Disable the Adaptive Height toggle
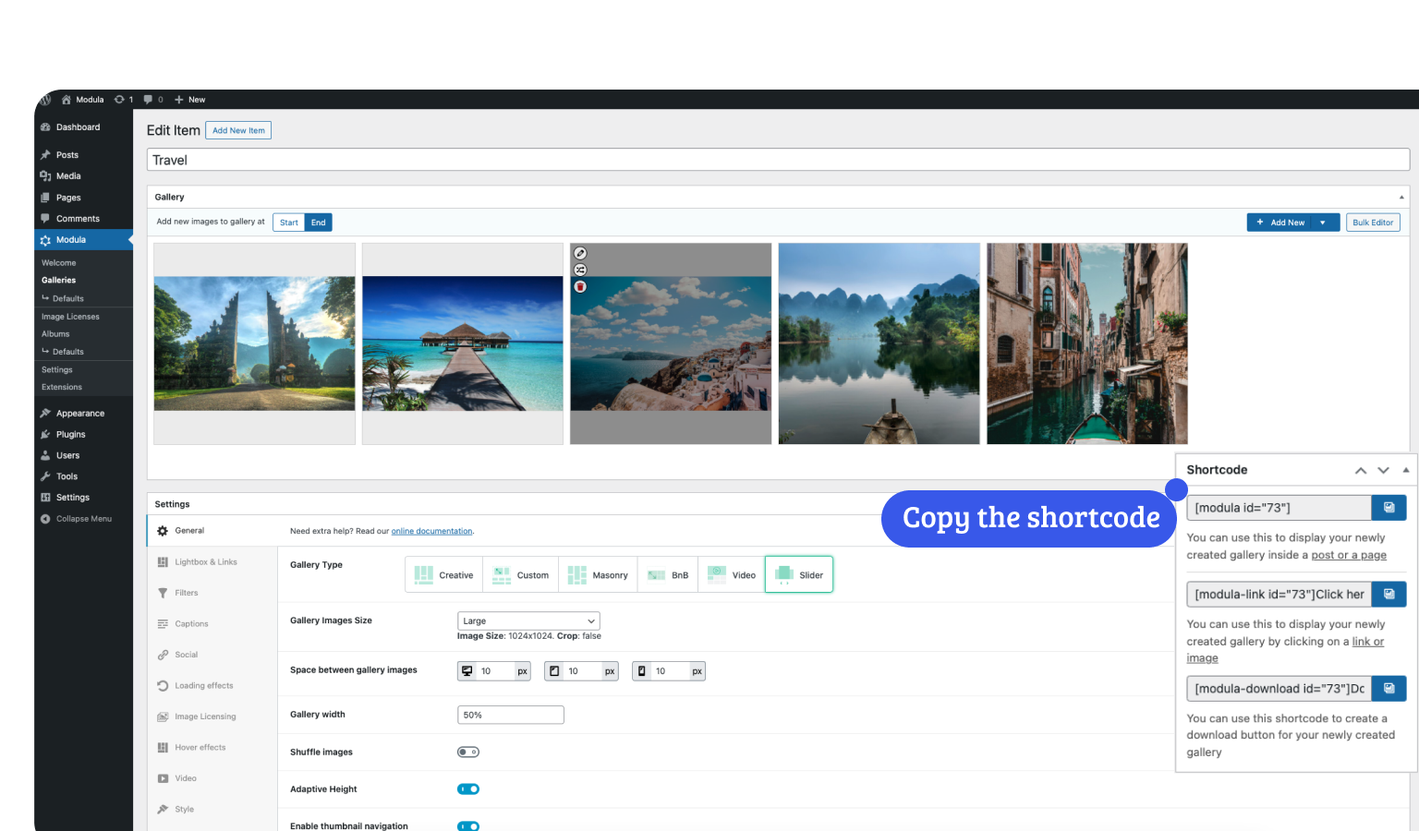The height and width of the screenshot is (831, 1419). click(x=468, y=789)
